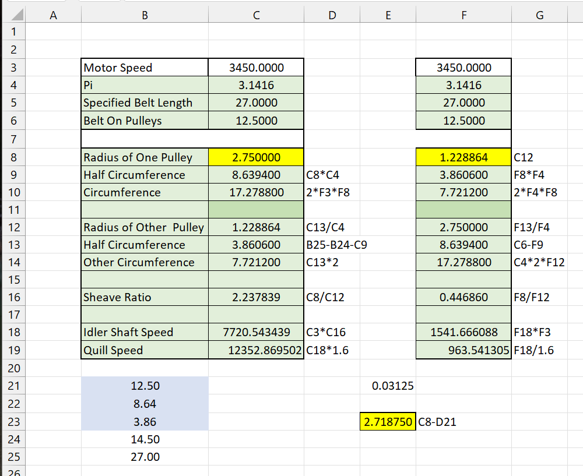
Task: Click the C8/C12 formula note
Action: coord(325,297)
